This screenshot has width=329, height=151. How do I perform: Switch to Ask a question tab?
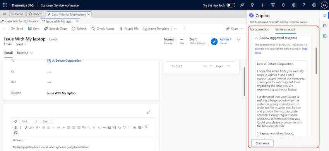[259, 29]
